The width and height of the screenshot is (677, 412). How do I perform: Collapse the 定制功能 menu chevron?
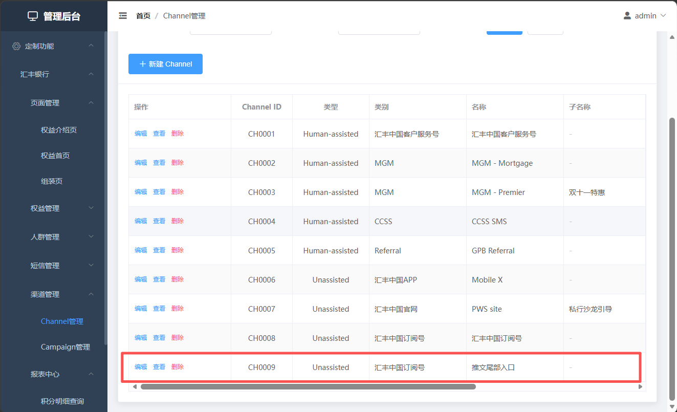click(91, 46)
